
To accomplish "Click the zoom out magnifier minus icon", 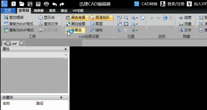I will pyautogui.click(x=133, y=24).
